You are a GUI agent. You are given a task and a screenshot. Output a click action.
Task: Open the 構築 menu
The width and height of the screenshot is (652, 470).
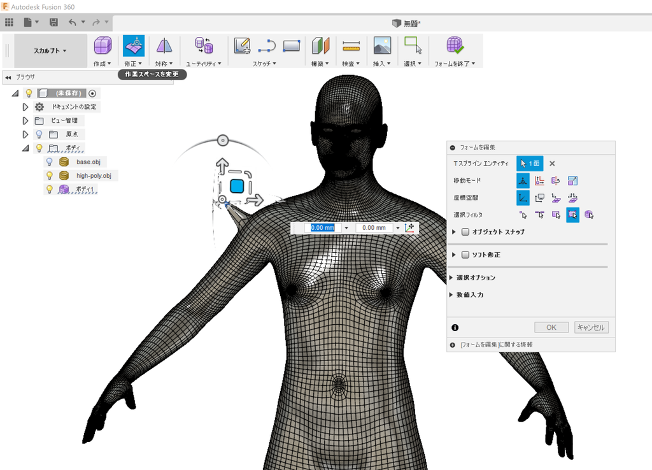tap(320, 64)
